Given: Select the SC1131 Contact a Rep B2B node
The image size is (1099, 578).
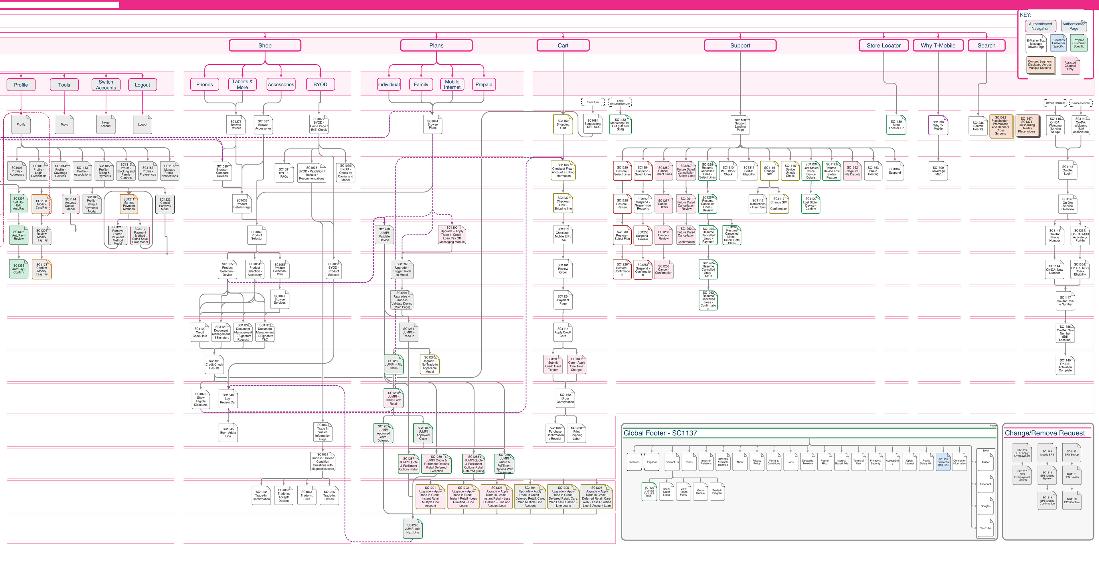Looking at the screenshot, I should tap(943, 462).
